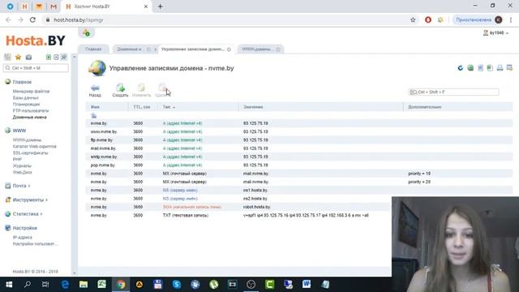
Task: Open Базы данных in sidebar
Action: click(25, 97)
